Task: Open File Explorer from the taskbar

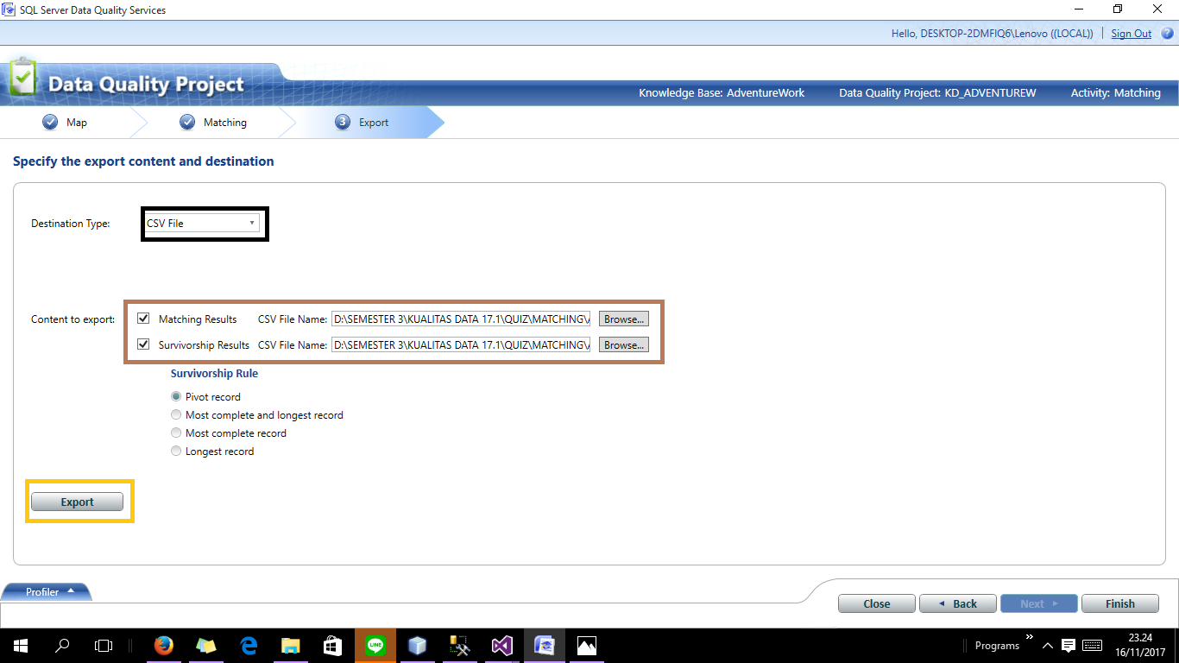Action: click(x=291, y=646)
